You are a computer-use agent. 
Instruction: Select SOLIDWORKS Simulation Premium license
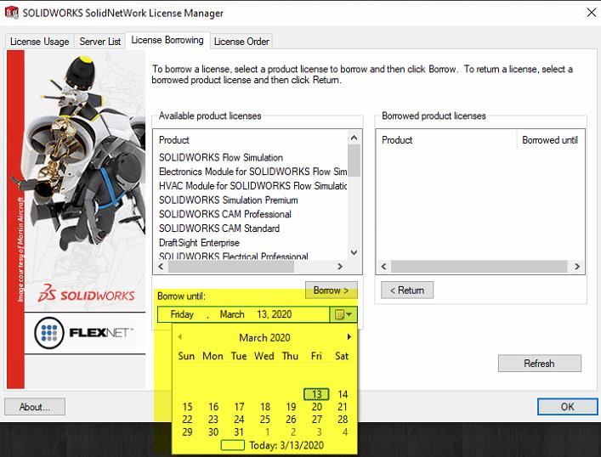(x=228, y=200)
